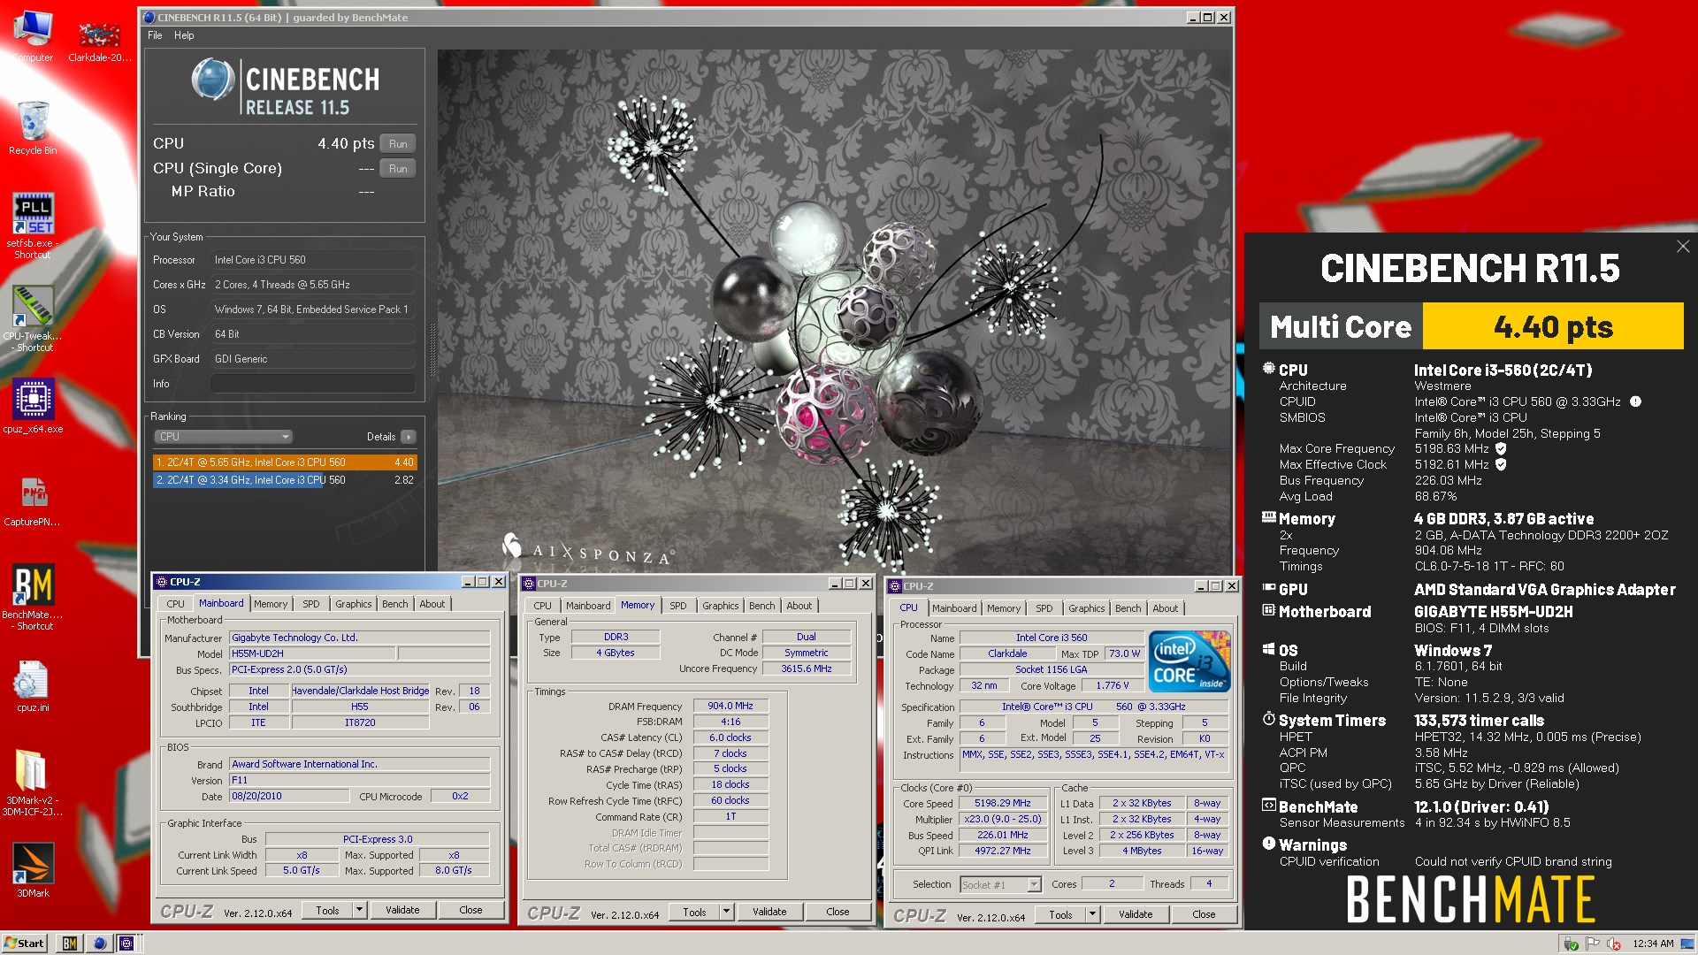
Task: Click Close in Memory CPU-Z window
Action: point(838,912)
